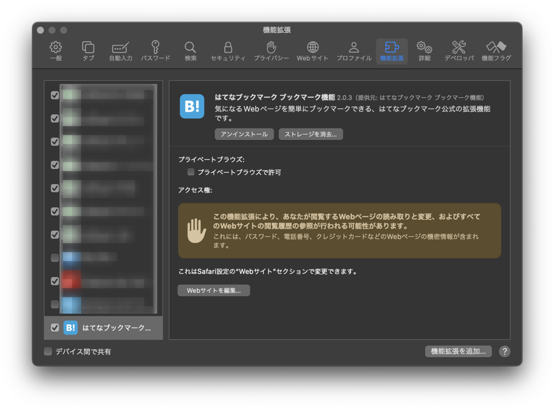Screen dimensions: 555x409
Task: Click the プライベートブラウズ: heading
Action: click(211, 159)
